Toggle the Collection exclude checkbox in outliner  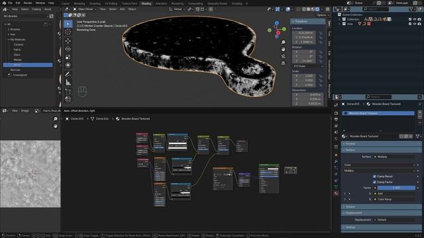[410, 19]
